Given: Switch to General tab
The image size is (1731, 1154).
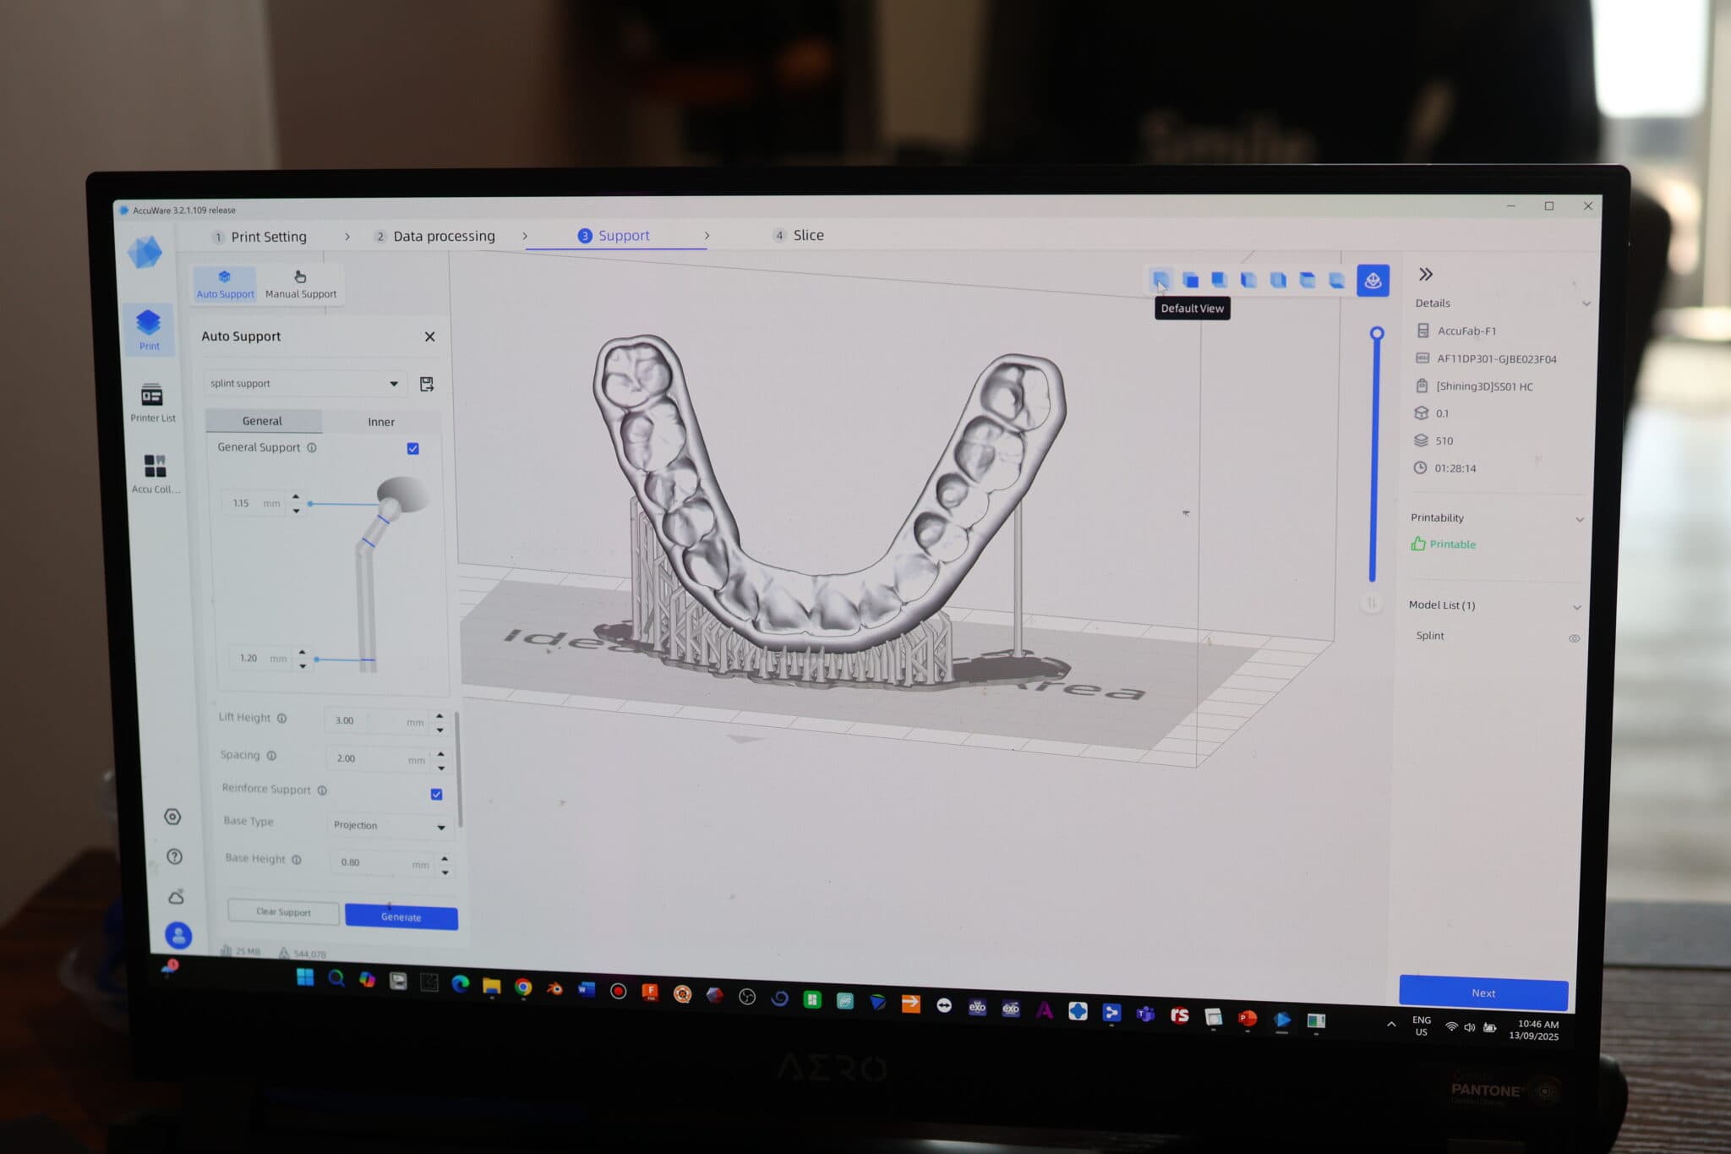Looking at the screenshot, I should (x=263, y=421).
